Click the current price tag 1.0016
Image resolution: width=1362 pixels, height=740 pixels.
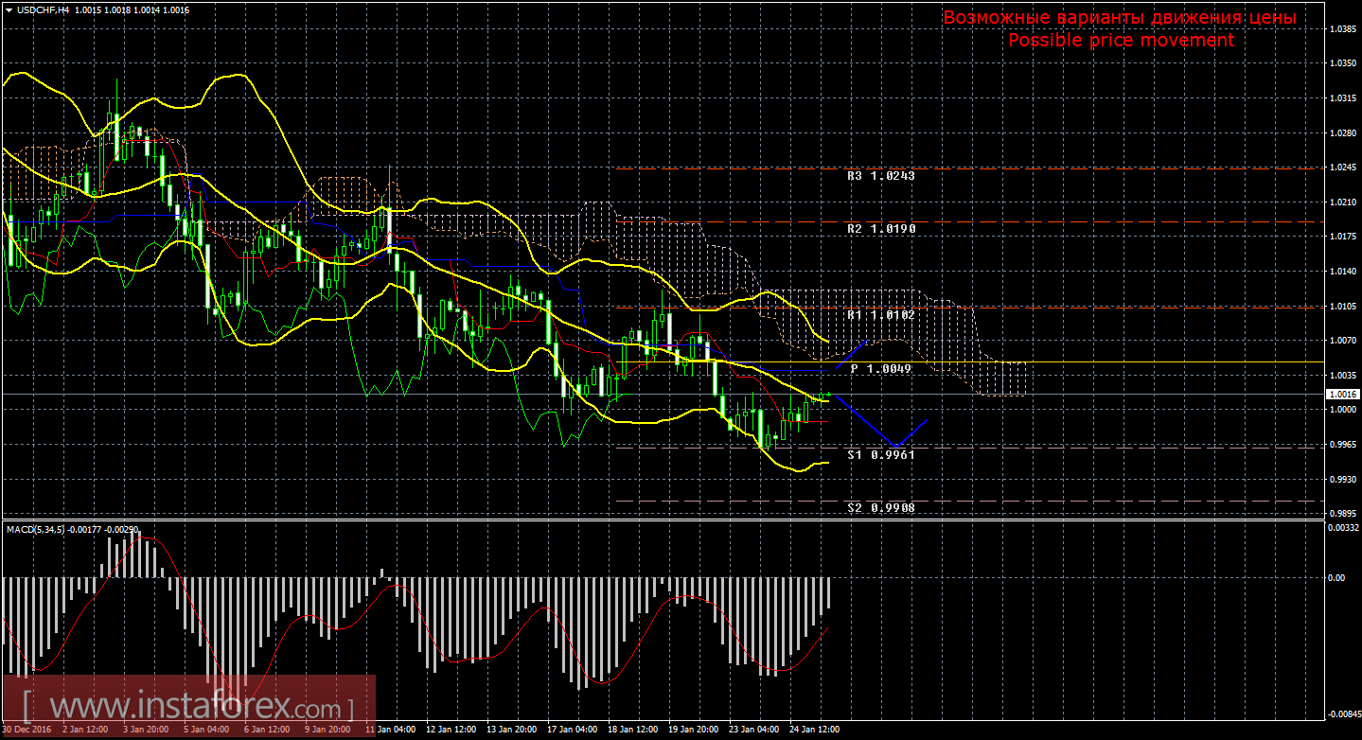click(1342, 394)
